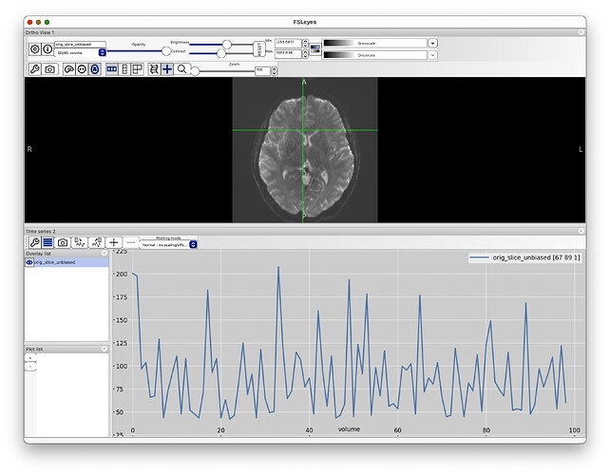Open time series settings wrench
610x475 pixels.
(34, 243)
